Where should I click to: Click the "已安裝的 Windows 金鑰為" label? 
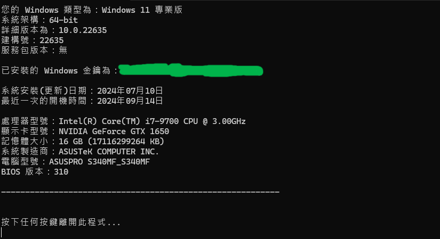59,71
